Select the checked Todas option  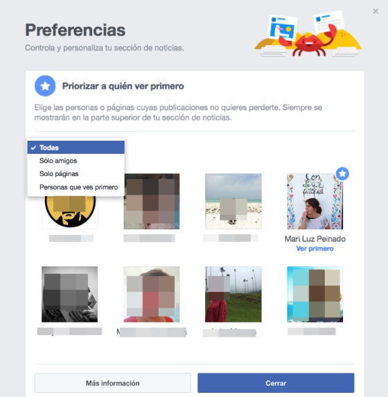click(x=76, y=148)
